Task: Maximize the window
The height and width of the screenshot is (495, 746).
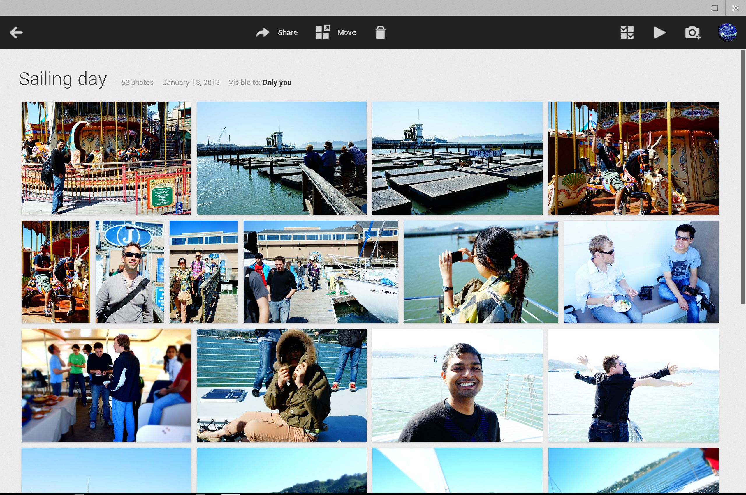Action: [x=715, y=8]
